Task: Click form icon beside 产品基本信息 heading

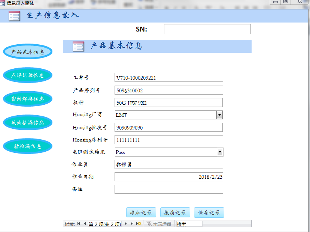Action: (x=78, y=46)
